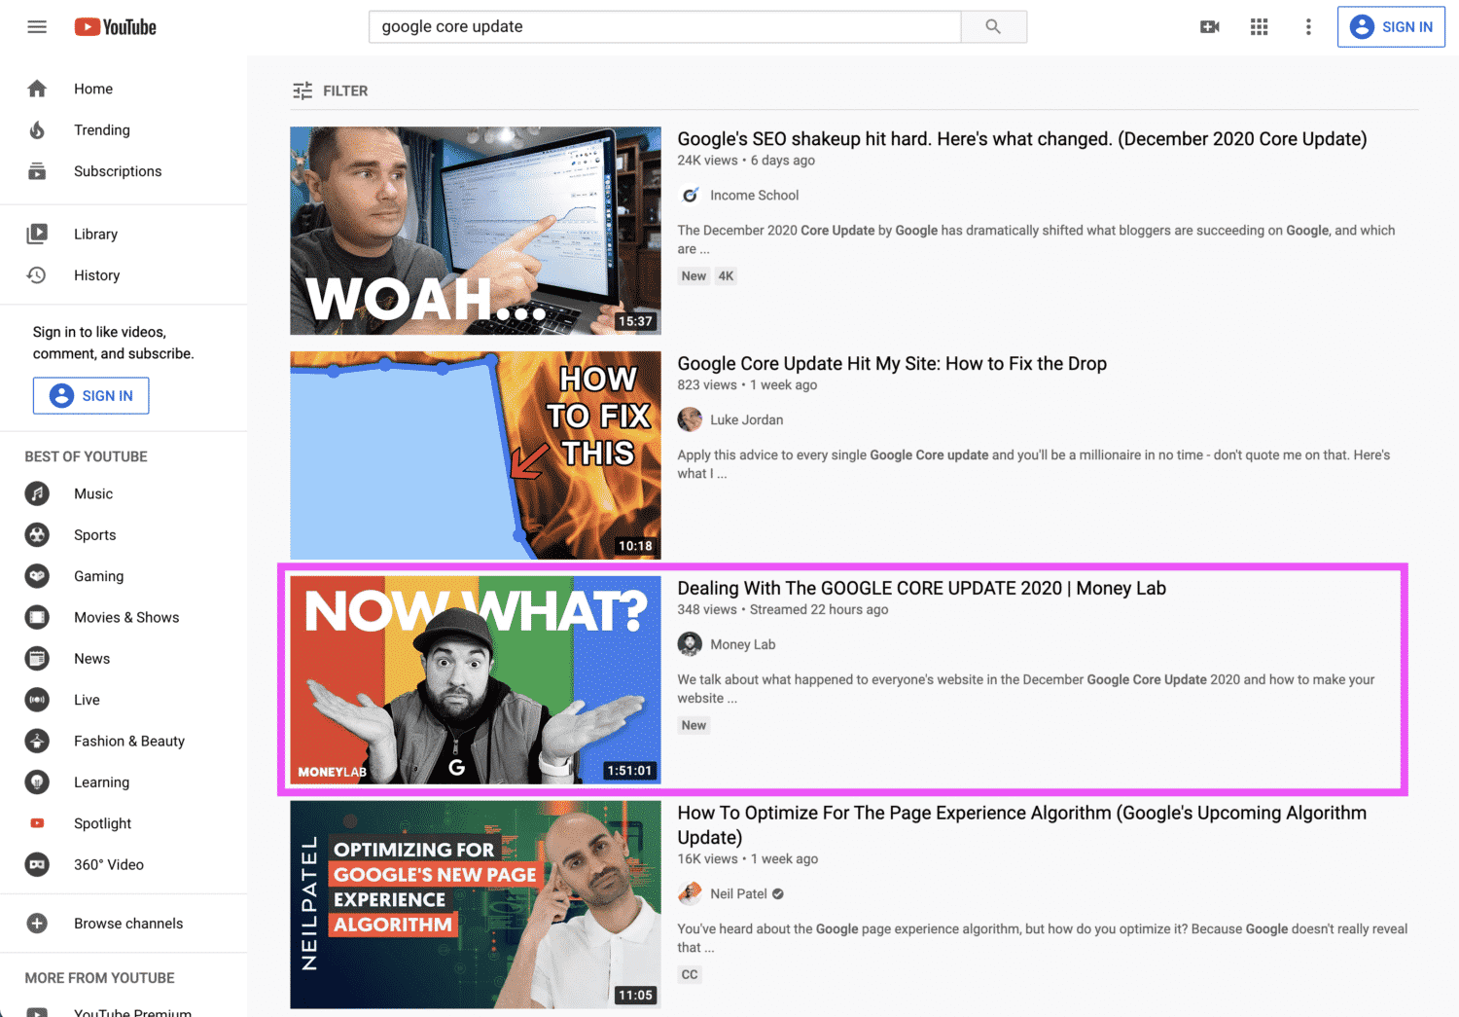Click the Neil Patel channel avatar
The image size is (1459, 1017).
point(690,893)
